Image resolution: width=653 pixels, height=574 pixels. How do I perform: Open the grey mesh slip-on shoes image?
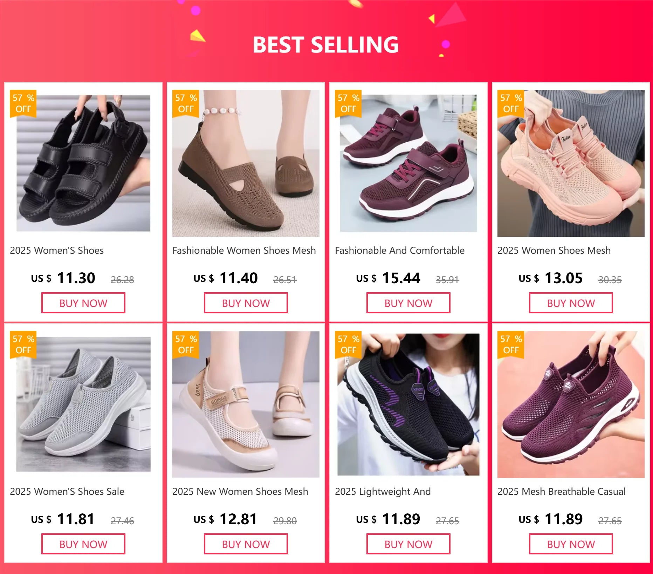(x=83, y=404)
